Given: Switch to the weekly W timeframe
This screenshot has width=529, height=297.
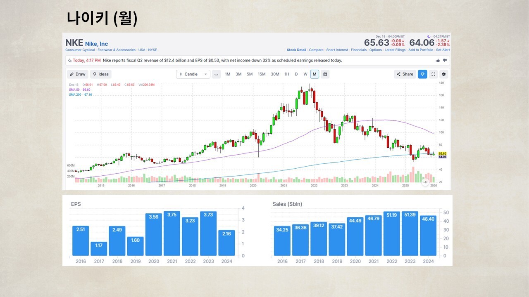Looking at the screenshot, I should (x=305, y=74).
